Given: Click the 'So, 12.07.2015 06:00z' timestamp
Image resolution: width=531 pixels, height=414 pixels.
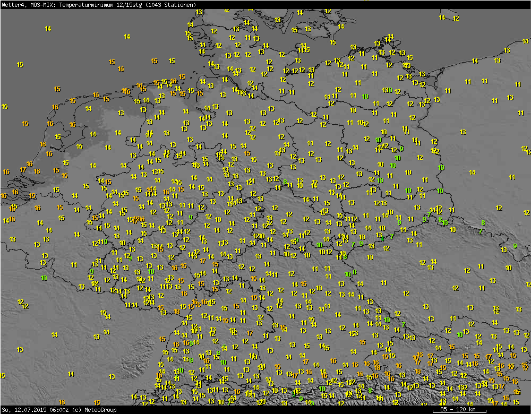Looking at the screenshot, I should 35,410.
